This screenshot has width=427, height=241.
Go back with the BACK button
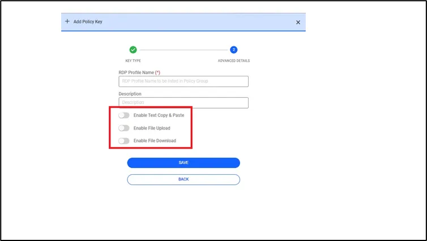pyautogui.click(x=183, y=179)
